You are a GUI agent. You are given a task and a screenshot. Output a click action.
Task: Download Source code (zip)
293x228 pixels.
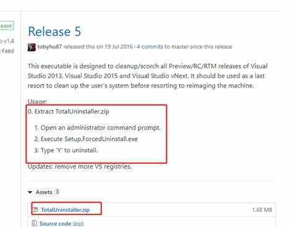coord(61,224)
